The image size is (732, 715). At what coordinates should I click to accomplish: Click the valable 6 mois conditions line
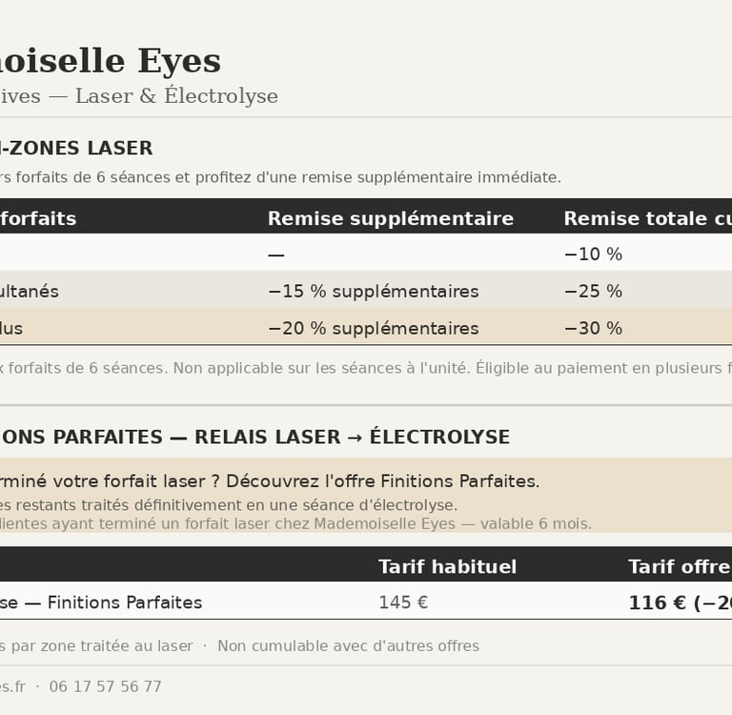[295, 523]
